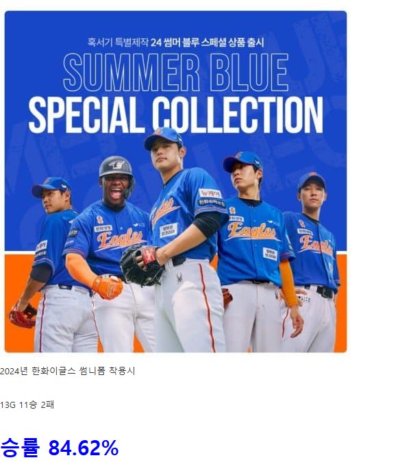Select the 2024년 한화이글스 썸니폼 착용시 caption
The image size is (411, 471).
click(68, 371)
